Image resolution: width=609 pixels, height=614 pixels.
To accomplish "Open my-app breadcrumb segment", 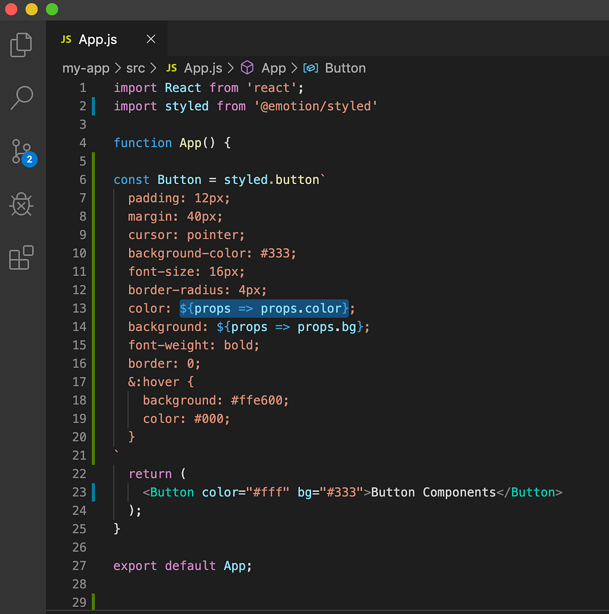I will (x=86, y=68).
